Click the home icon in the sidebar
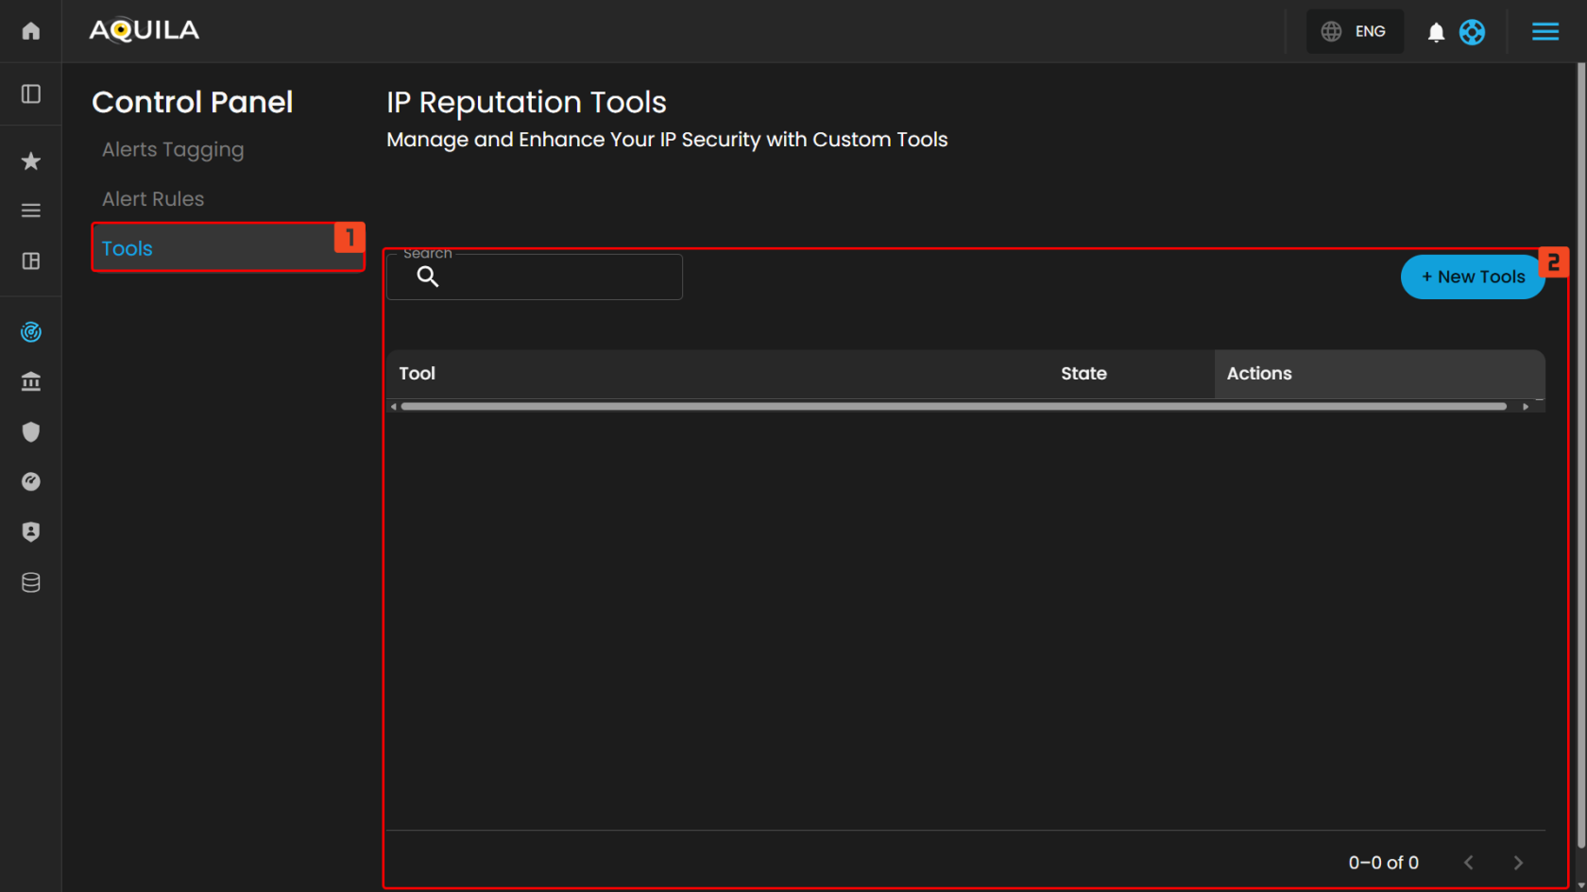Screen dimensions: 1587x892 31,31
